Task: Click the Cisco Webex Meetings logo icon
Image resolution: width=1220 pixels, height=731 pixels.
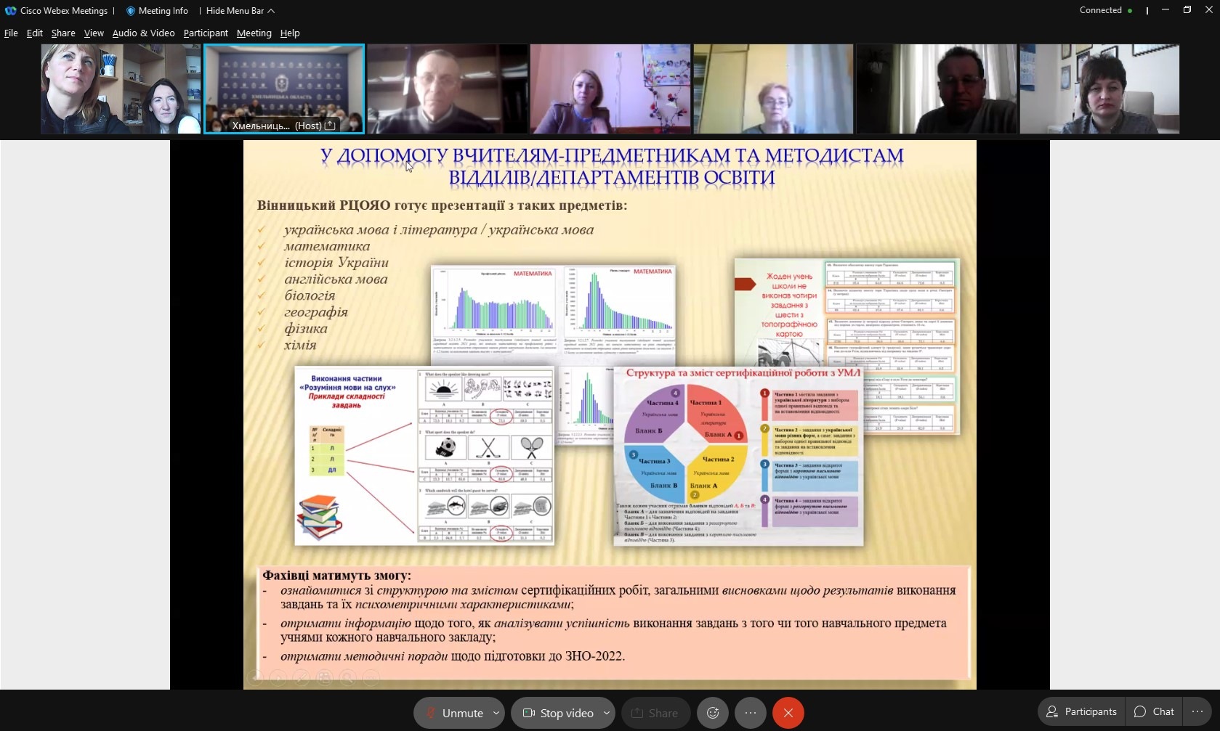Action: coord(10,11)
